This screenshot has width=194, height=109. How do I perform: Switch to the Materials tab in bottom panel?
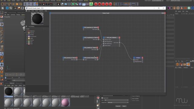click(12, 83)
